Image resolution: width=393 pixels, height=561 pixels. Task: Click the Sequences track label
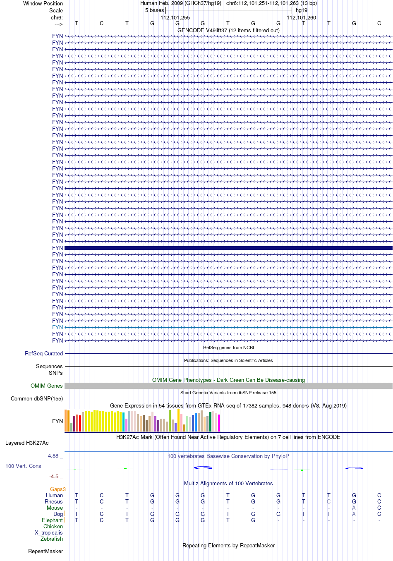pos(49,366)
